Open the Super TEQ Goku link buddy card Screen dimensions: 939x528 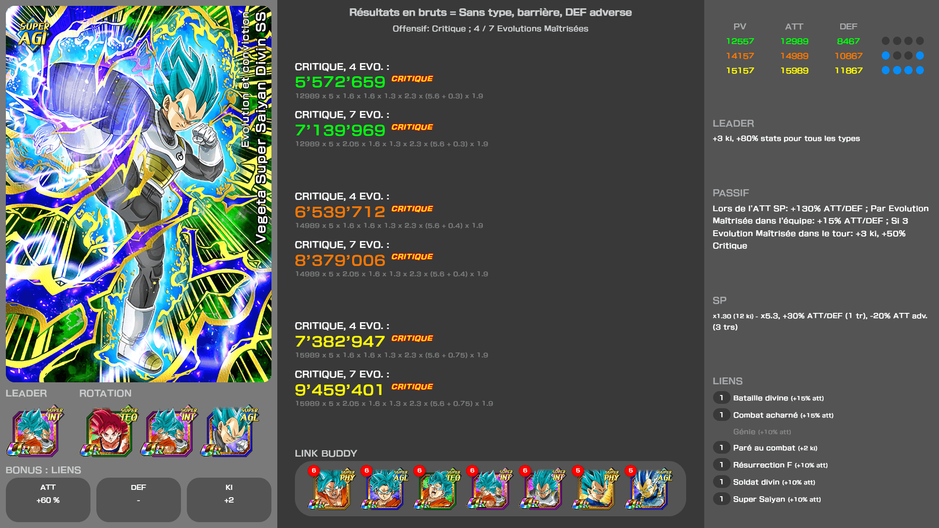point(437,488)
